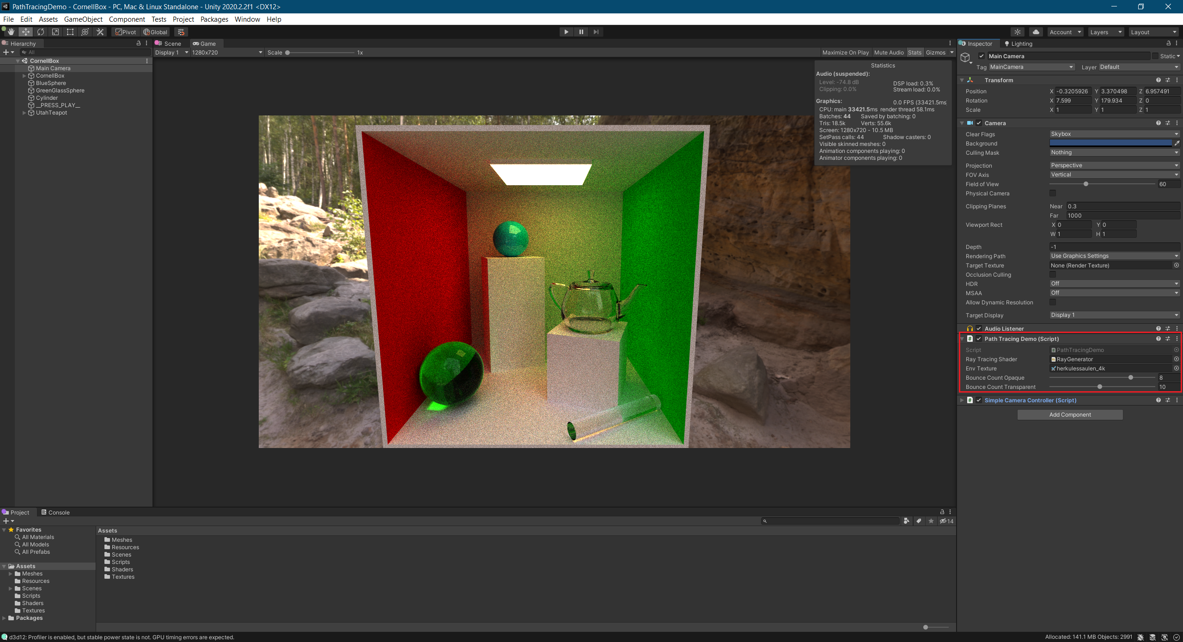This screenshot has width=1183, height=642.
Task: Toggle the Physical Camera checkbox
Action: (1053, 193)
